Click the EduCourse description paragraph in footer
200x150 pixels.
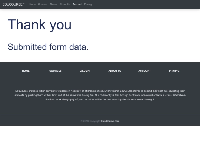tap(100, 95)
